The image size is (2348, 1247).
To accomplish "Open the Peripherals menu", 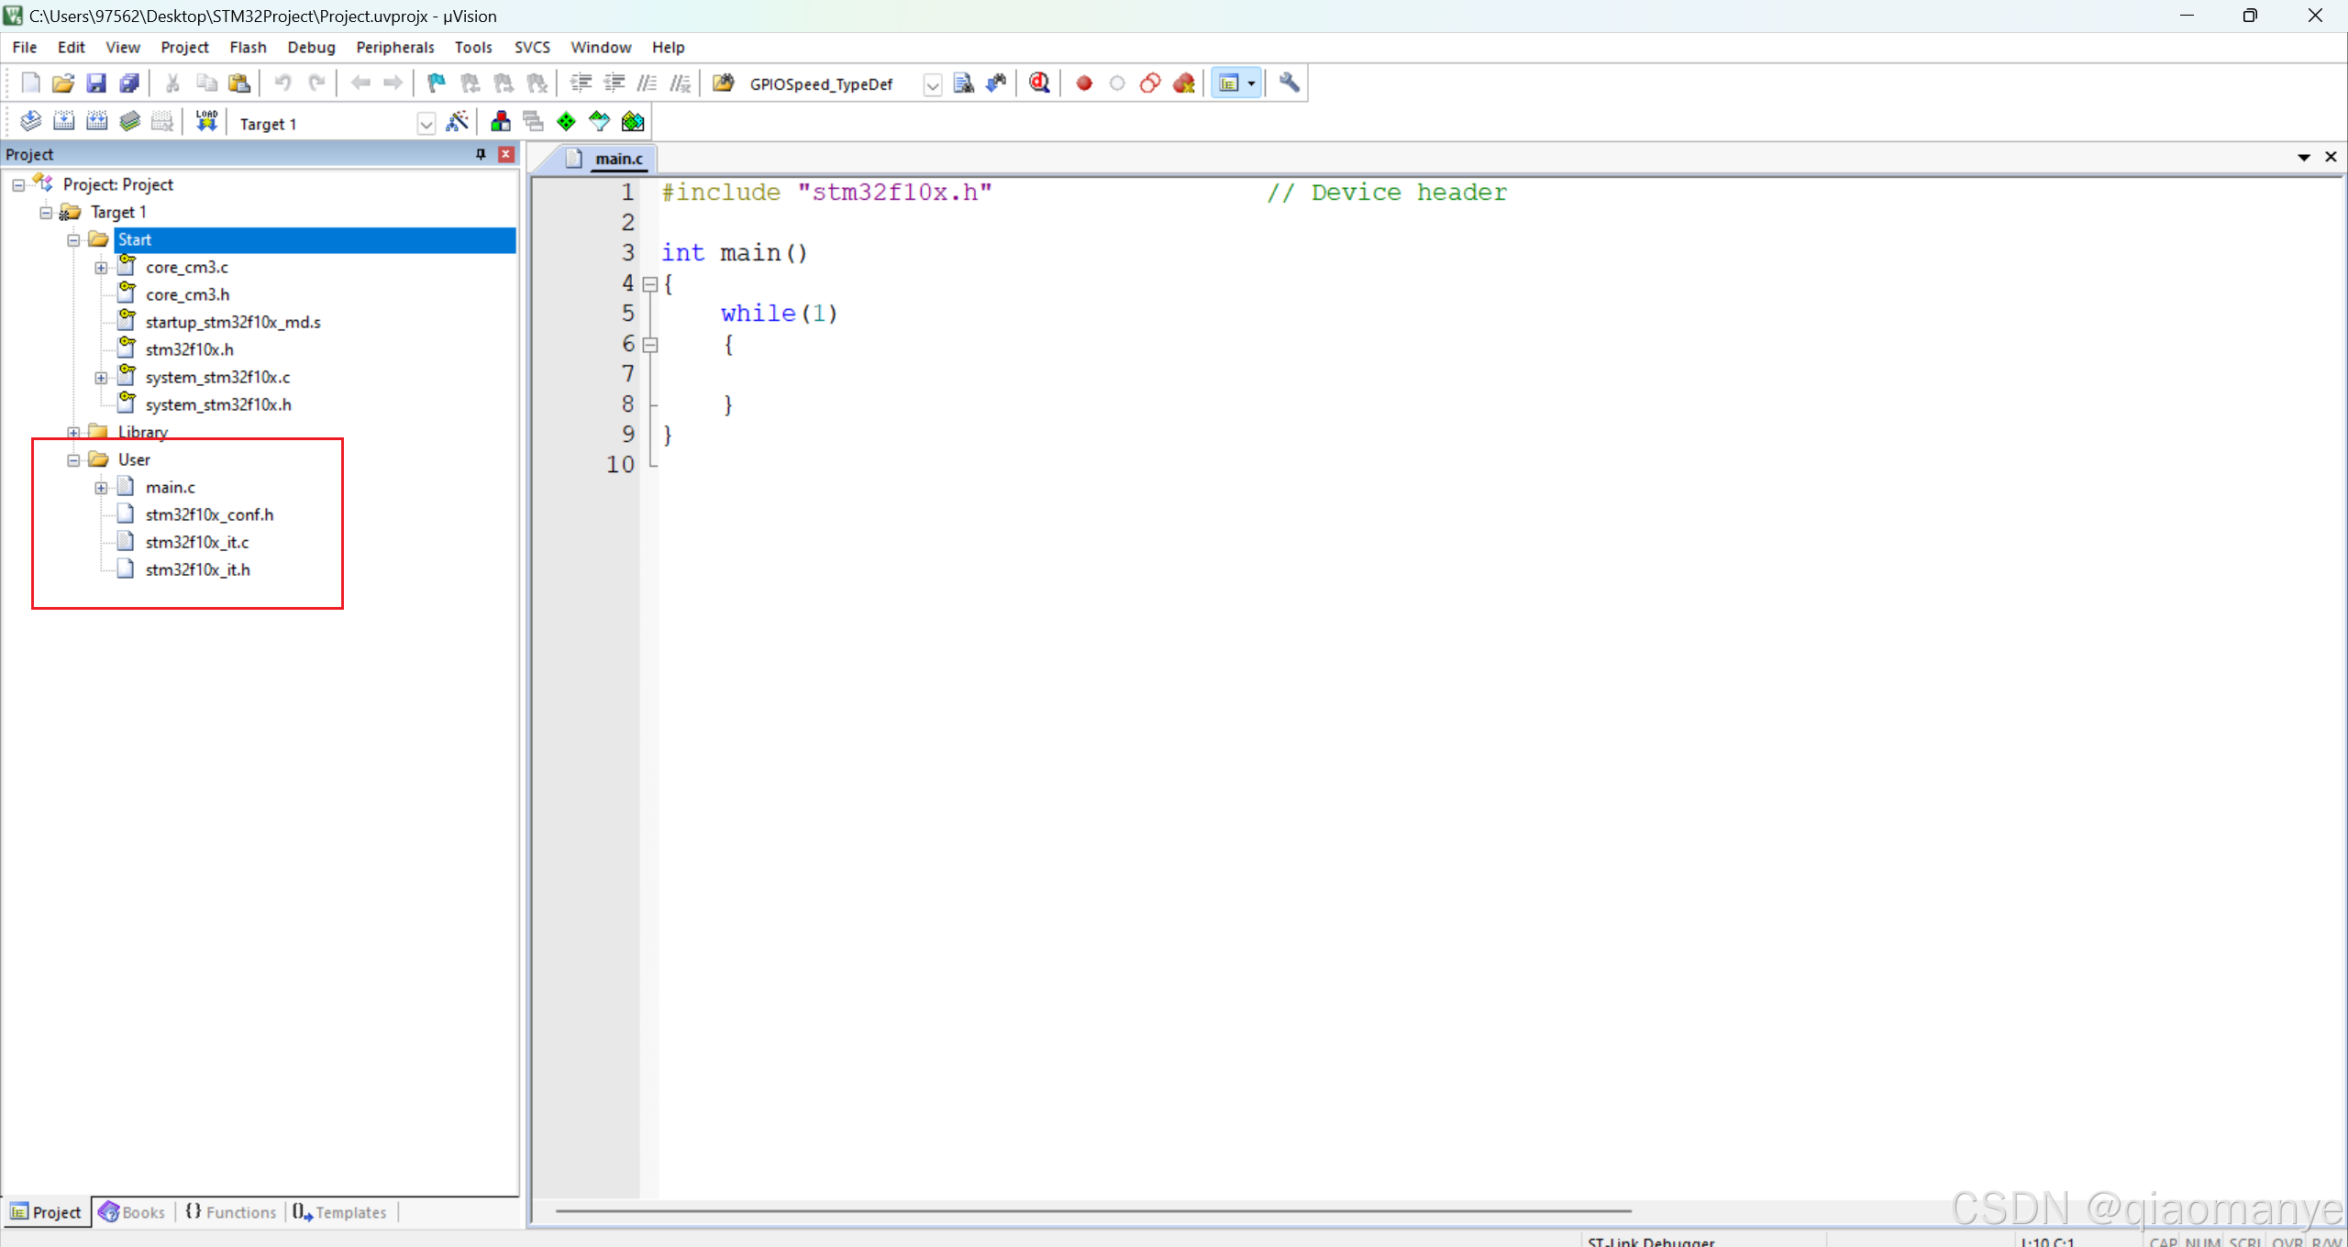I will (x=394, y=47).
